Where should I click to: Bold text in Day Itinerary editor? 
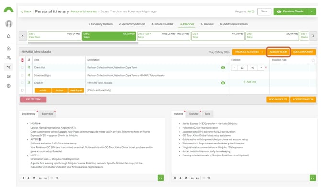click(x=23, y=178)
